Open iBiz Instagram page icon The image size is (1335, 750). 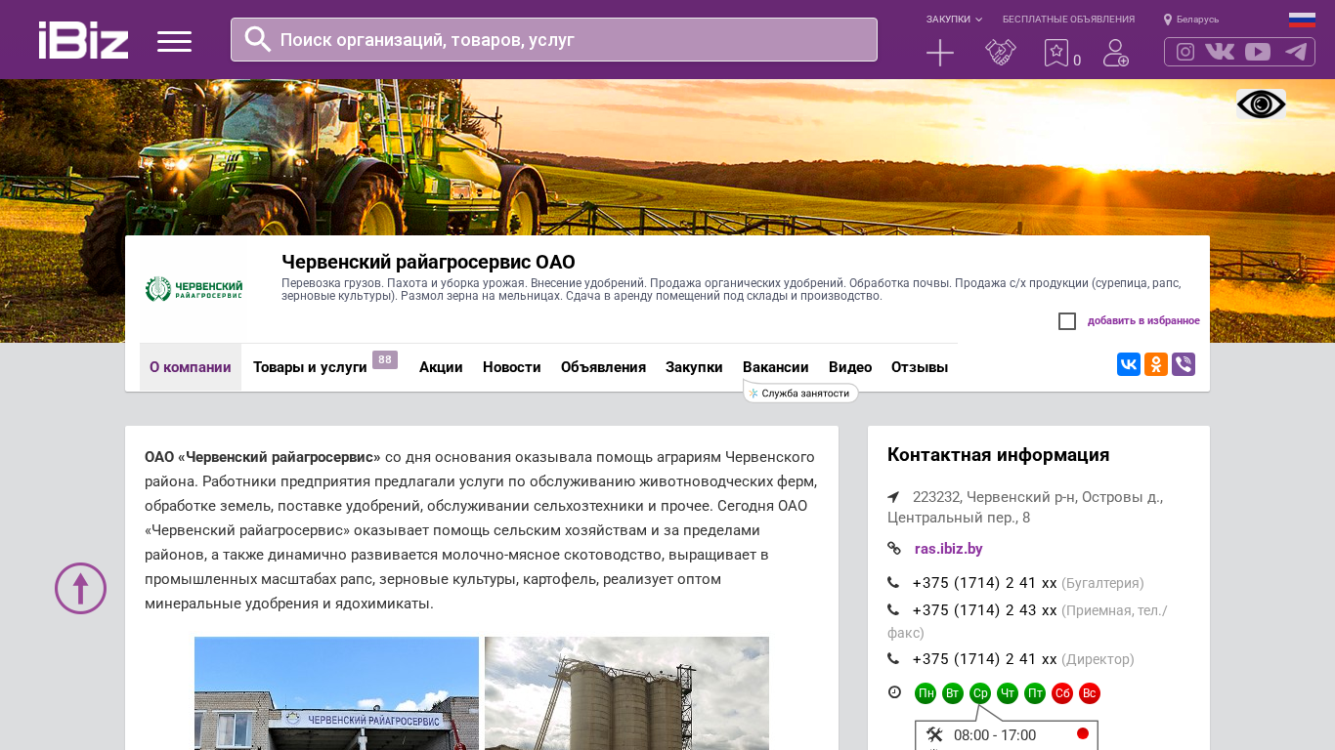tap(1185, 52)
